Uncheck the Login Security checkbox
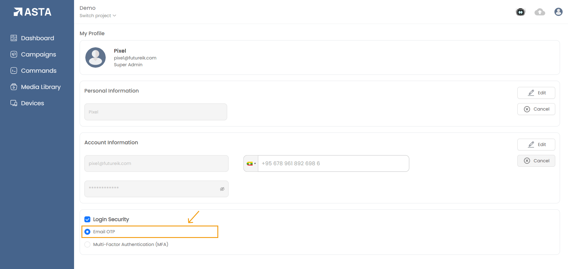This screenshot has width=568, height=269. [x=87, y=219]
